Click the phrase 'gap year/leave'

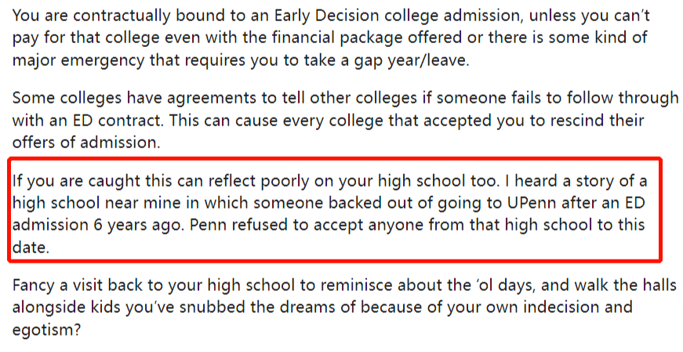420,60
